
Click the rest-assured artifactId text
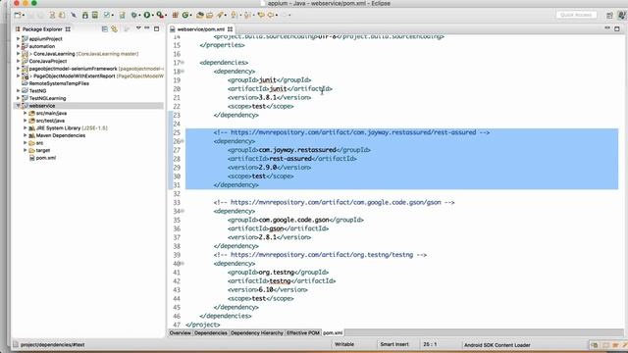coord(290,159)
